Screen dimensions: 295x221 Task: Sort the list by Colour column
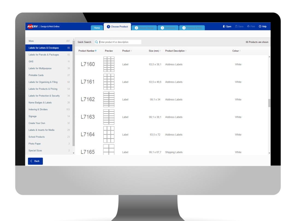[237, 51]
